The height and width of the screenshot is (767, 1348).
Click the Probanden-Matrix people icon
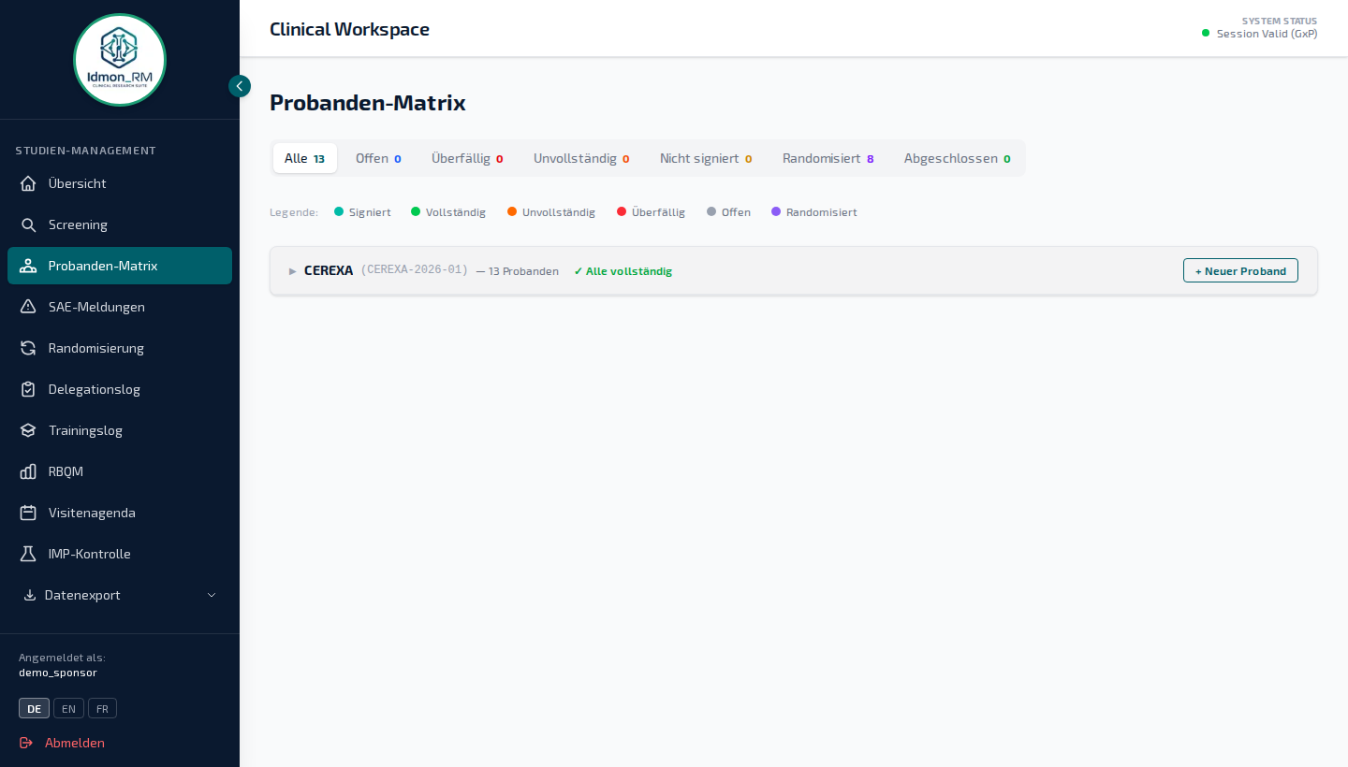tap(28, 266)
